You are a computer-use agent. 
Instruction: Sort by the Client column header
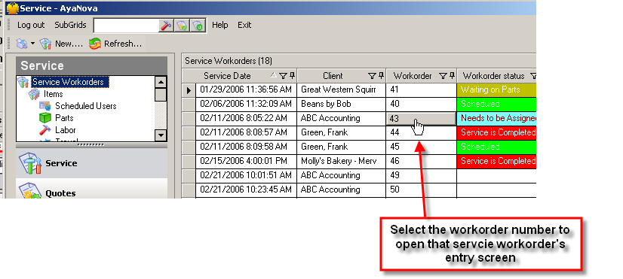pyautogui.click(x=333, y=76)
